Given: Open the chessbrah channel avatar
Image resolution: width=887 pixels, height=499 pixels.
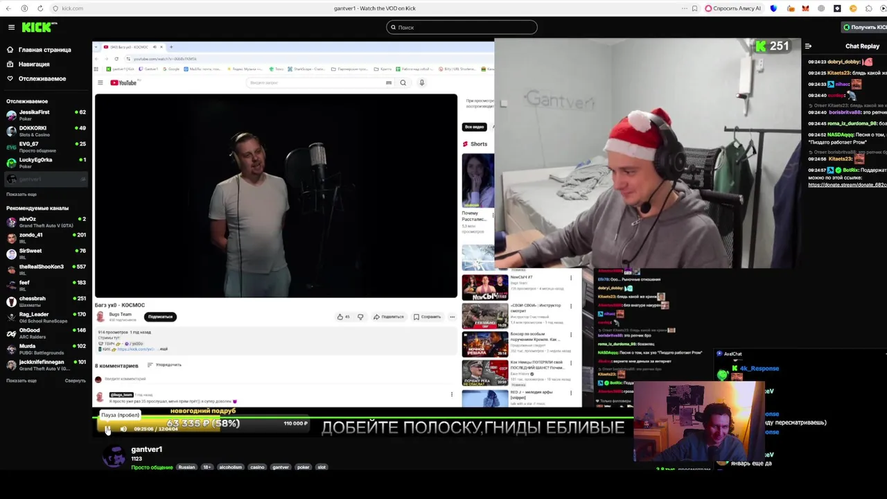Looking at the screenshot, I should 11,301.
